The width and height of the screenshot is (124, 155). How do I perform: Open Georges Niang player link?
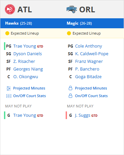point(28,69)
